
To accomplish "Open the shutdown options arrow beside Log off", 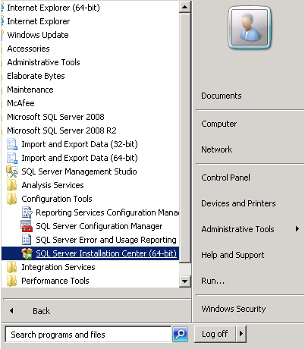I will [x=241, y=334].
